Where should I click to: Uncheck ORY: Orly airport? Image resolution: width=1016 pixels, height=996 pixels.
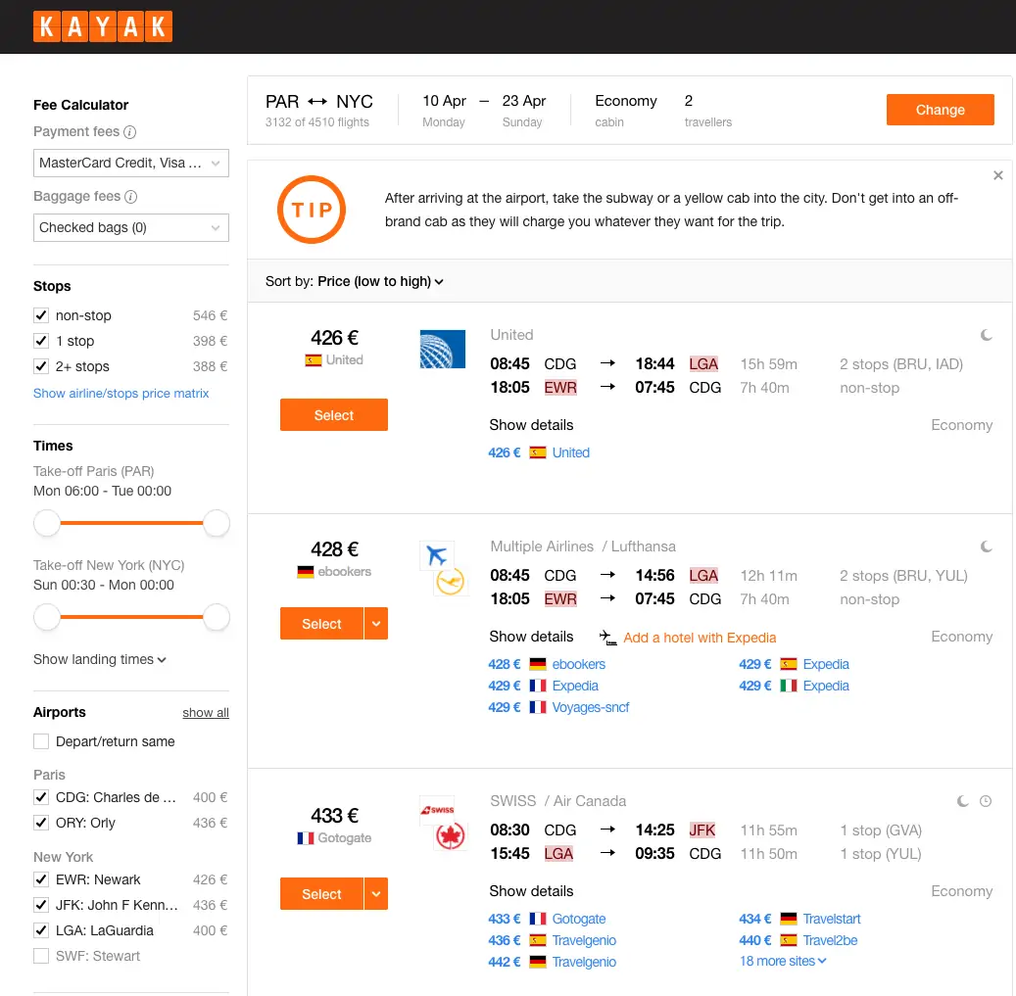pos(41,823)
